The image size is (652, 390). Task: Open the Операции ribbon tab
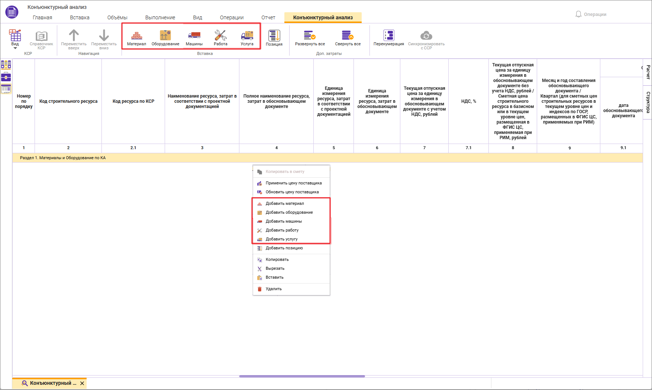pos(232,17)
